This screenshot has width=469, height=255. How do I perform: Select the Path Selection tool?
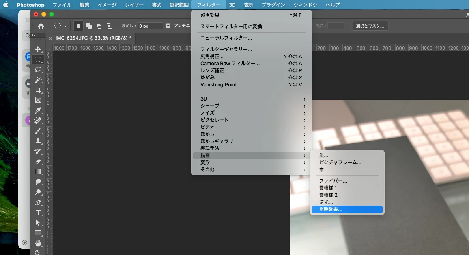(38, 223)
